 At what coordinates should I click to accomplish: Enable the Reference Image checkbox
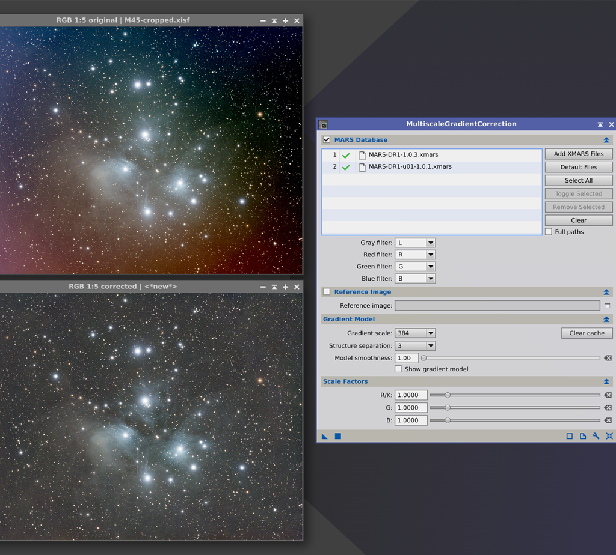[x=327, y=291]
